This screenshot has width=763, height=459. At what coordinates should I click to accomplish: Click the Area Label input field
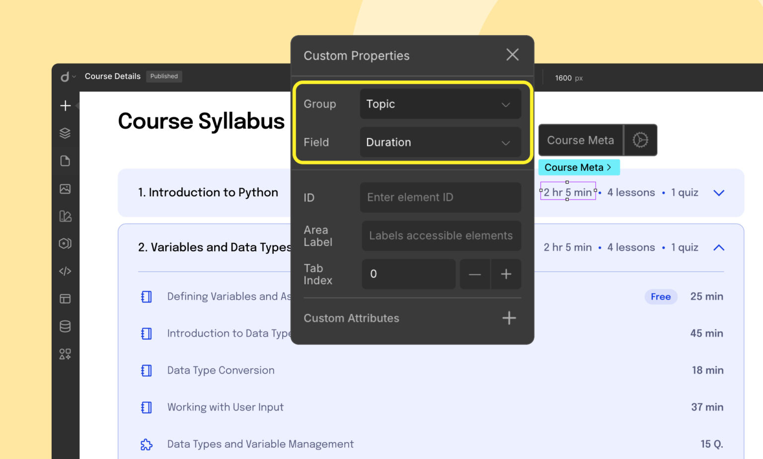[441, 236]
